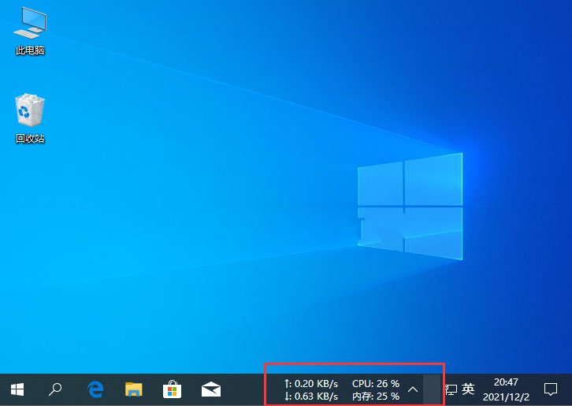Image resolution: width=572 pixels, height=406 pixels.
Task: Open Microsoft Store from taskbar
Action: [172, 389]
